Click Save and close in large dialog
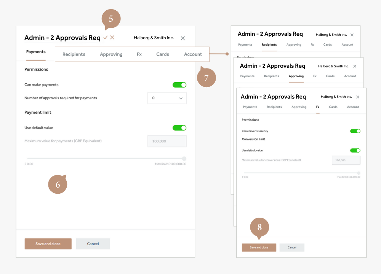 (48, 244)
